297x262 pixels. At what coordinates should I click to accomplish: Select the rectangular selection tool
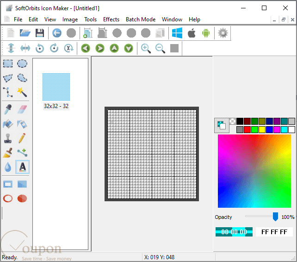8,64
